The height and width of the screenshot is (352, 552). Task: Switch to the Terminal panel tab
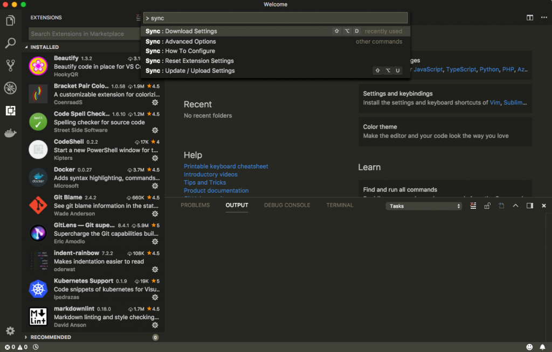click(x=340, y=205)
